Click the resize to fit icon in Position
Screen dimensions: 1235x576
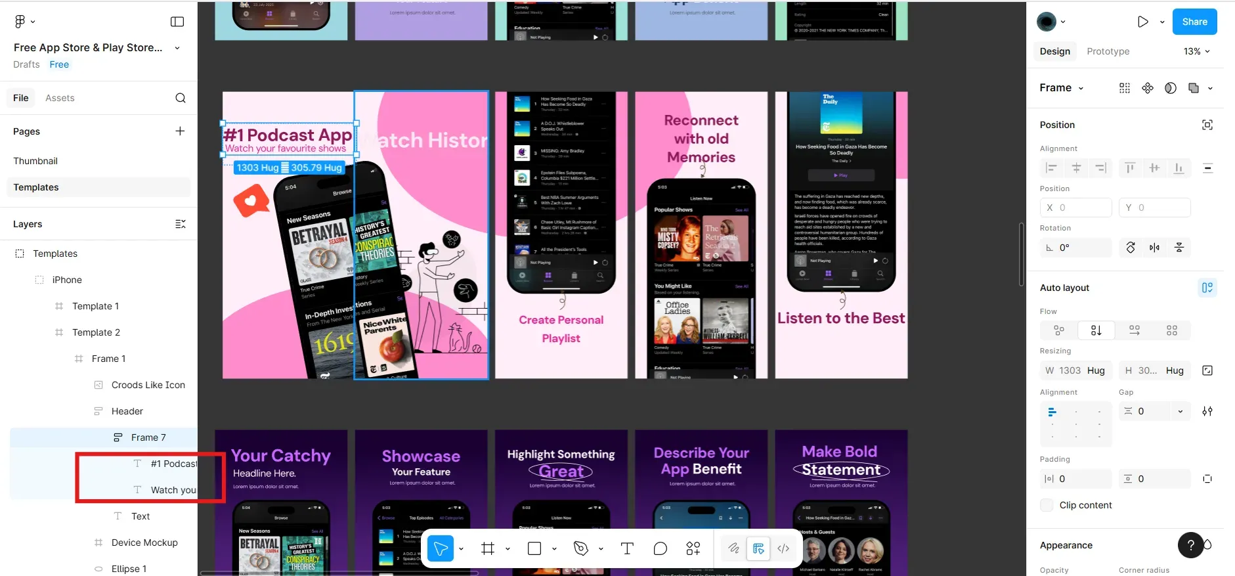pyautogui.click(x=1207, y=125)
